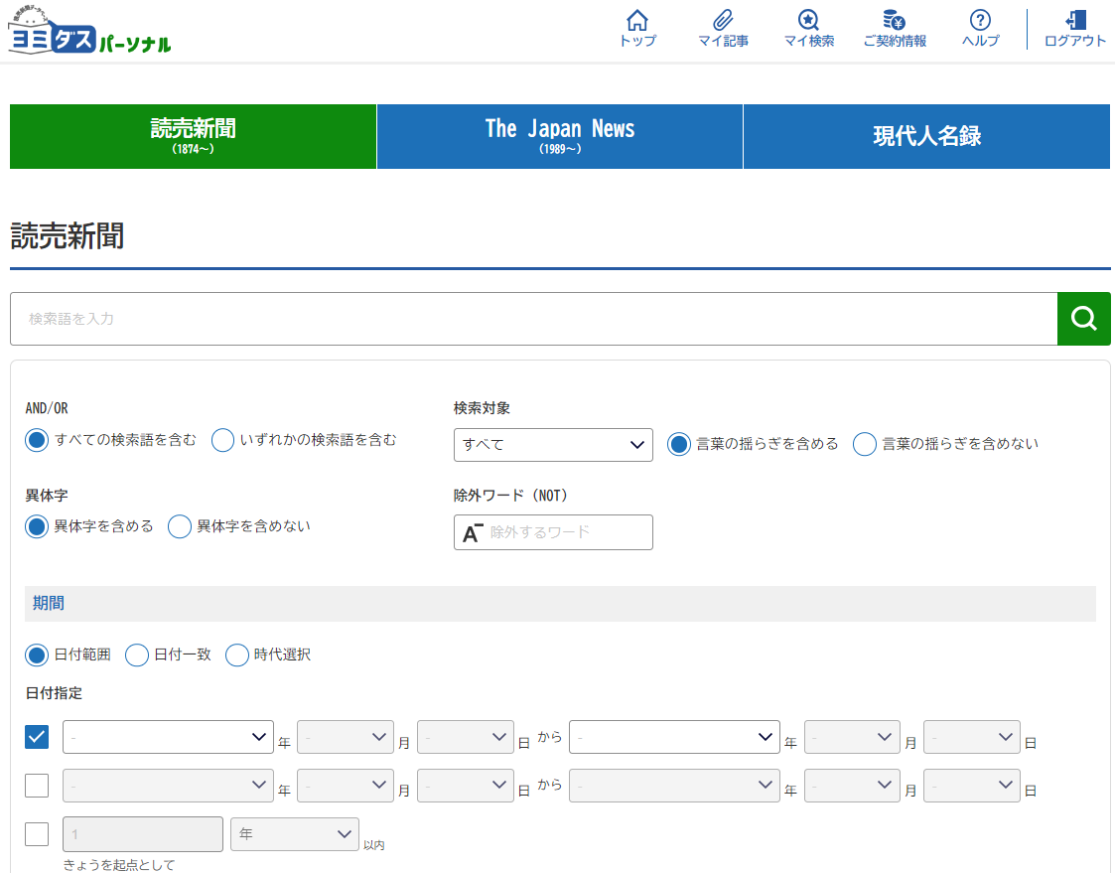Click the green magnifier search button

(x=1083, y=319)
